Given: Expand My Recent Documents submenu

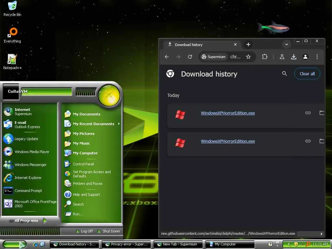Looking at the screenshot, I should pyautogui.click(x=91, y=124).
